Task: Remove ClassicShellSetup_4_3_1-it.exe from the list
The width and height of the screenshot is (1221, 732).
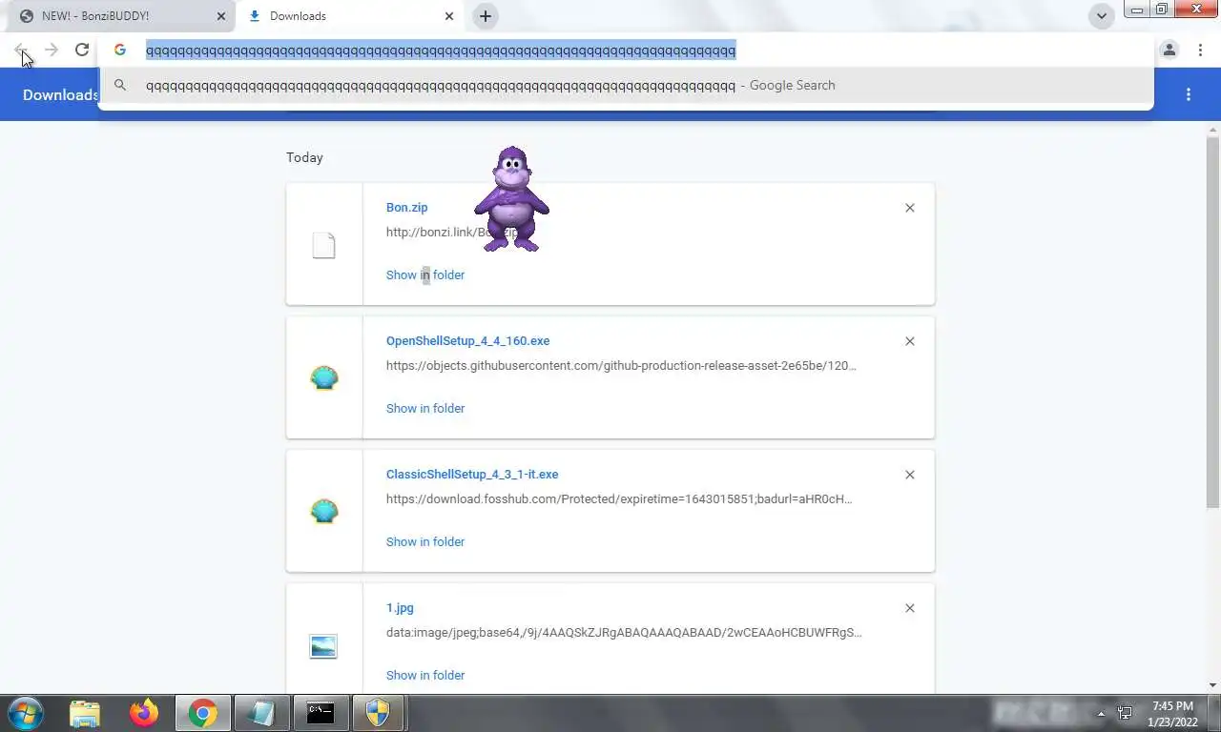Action: 910,475
